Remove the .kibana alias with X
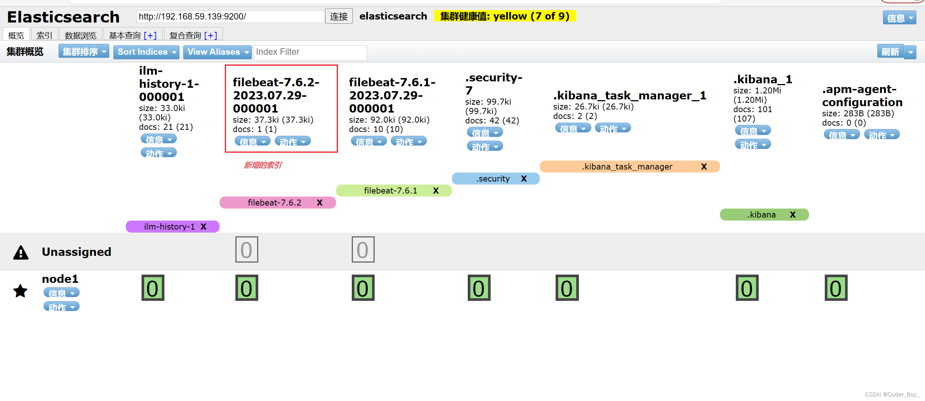925x401 pixels. [x=792, y=215]
